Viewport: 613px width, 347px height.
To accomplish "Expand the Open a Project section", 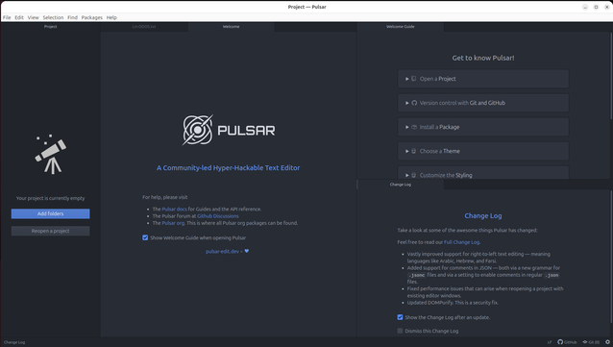I will click(483, 79).
